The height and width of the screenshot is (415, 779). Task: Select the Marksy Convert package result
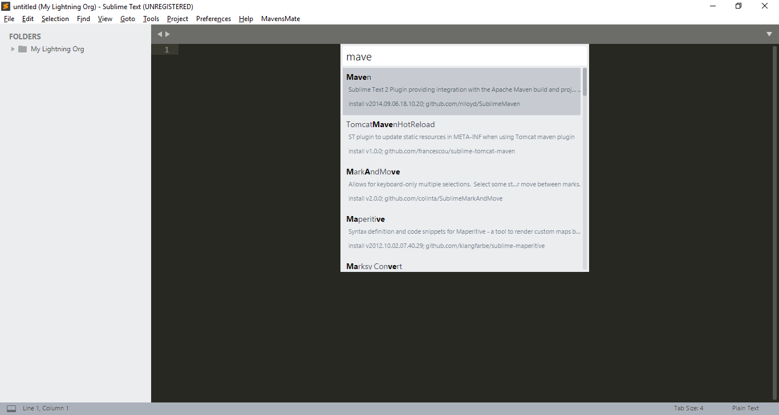[461, 265]
